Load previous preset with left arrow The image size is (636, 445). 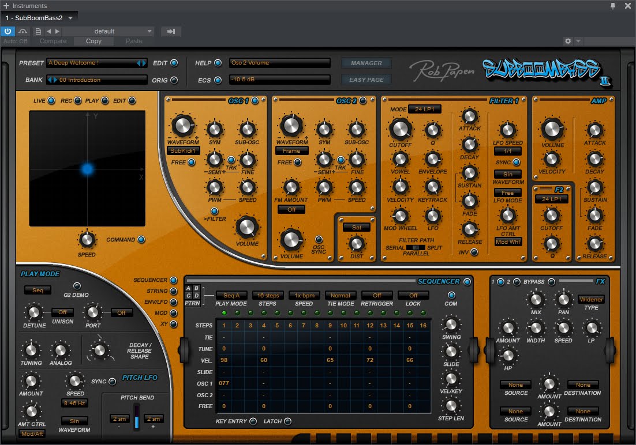click(x=48, y=31)
